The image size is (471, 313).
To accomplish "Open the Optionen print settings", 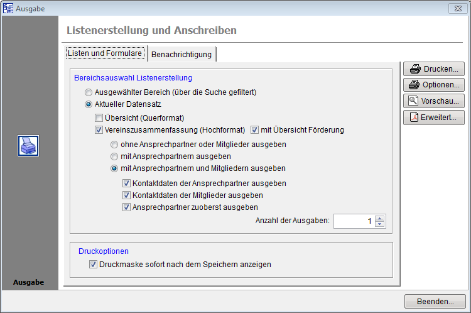I will coord(434,85).
